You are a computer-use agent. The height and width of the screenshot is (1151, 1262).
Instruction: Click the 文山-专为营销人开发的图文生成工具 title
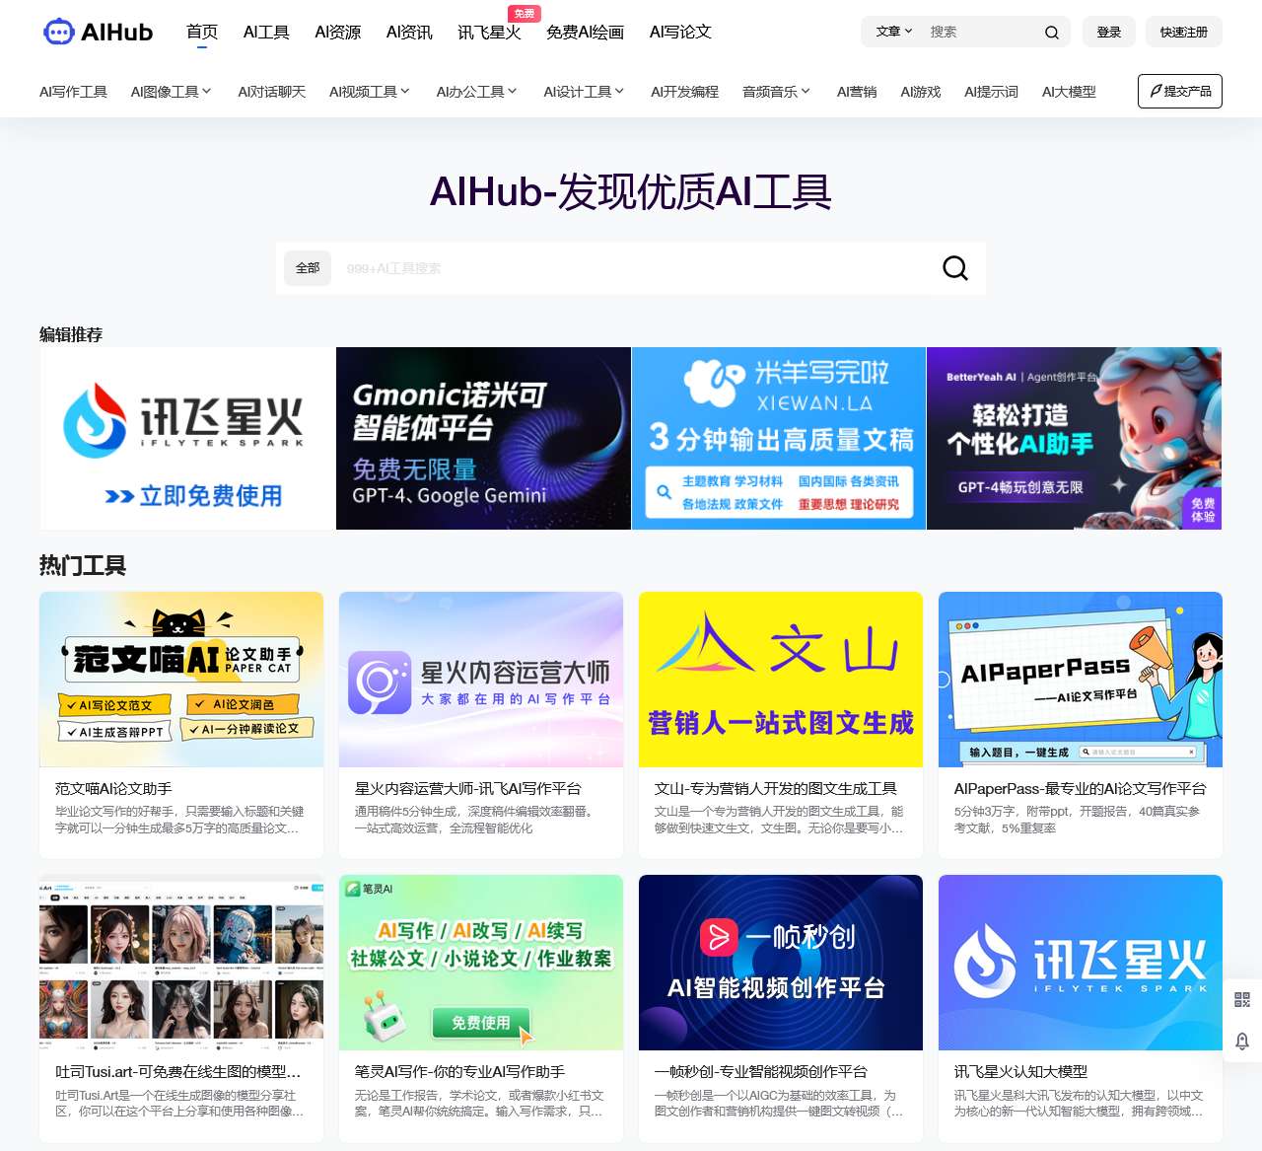pyautogui.click(x=776, y=789)
